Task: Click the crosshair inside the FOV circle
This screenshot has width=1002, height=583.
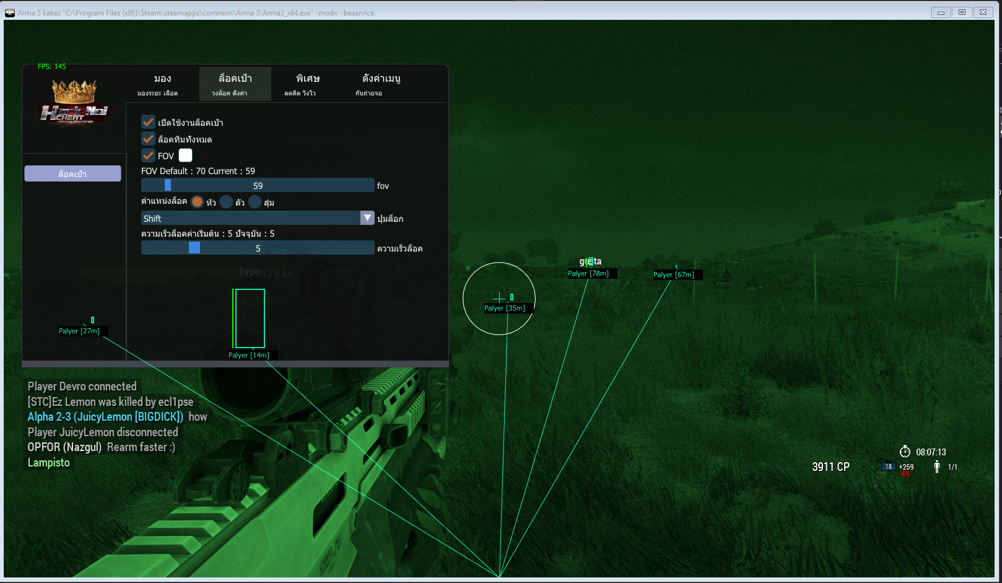Action: click(x=499, y=298)
